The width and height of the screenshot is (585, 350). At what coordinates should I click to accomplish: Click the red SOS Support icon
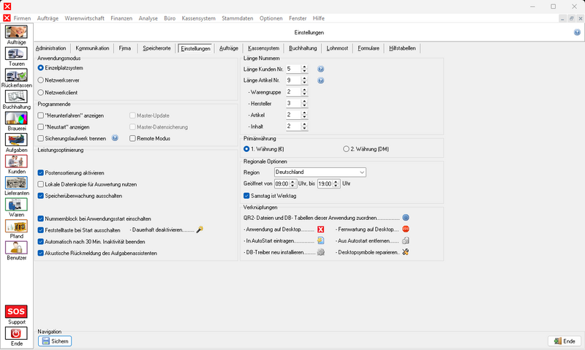[x=16, y=311]
